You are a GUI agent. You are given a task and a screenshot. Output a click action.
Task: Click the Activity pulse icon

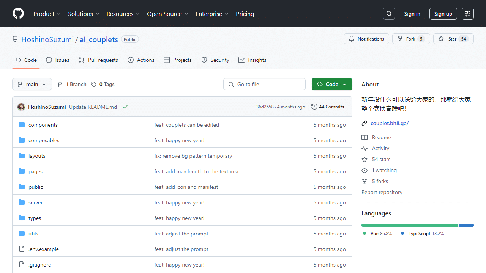(364, 148)
